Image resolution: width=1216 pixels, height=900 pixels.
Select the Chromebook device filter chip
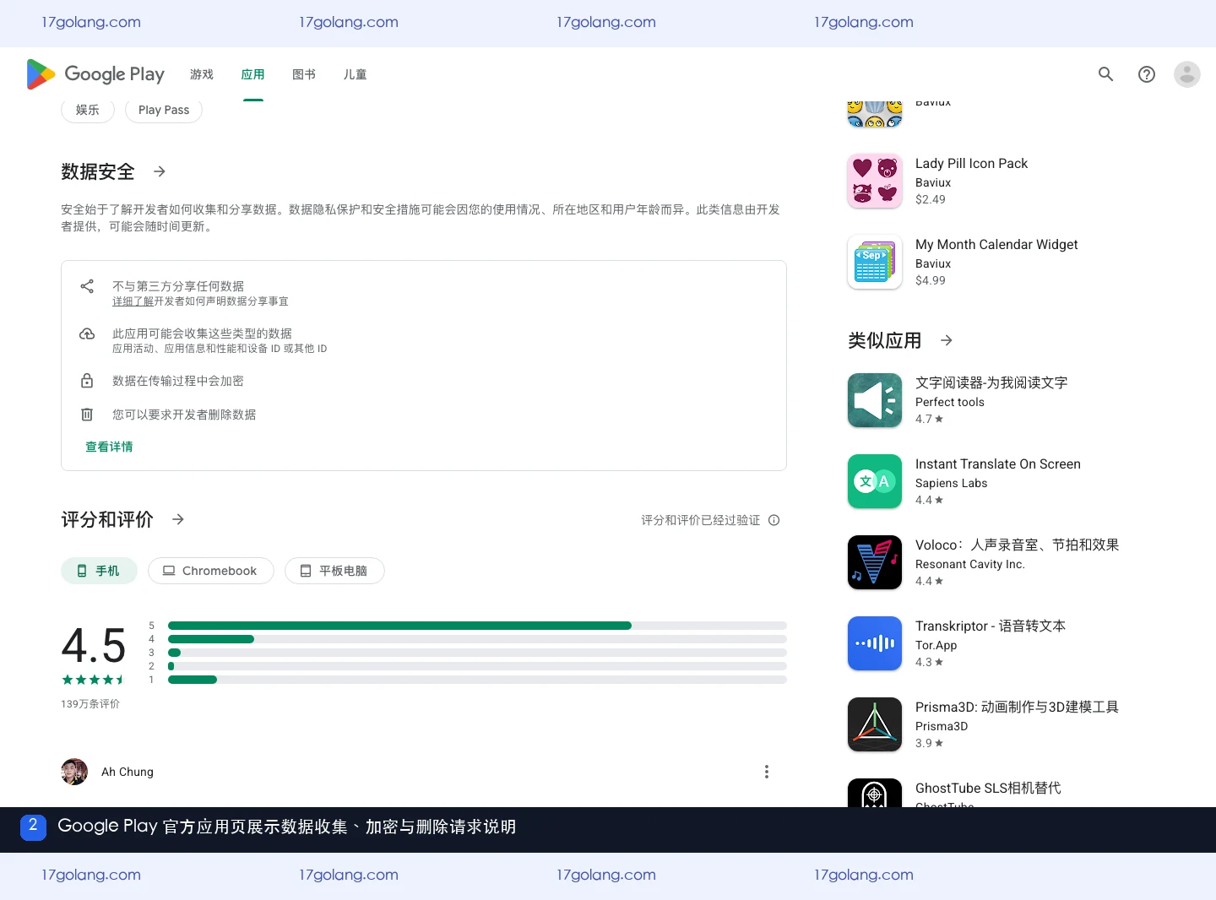tap(211, 571)
